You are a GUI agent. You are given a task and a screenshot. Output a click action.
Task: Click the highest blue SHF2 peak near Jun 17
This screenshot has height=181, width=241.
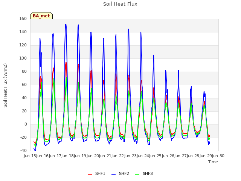66,24
